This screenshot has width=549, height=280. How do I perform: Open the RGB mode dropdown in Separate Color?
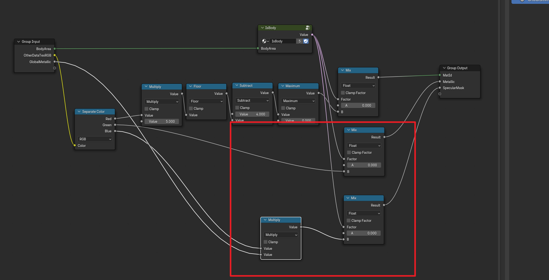[x=95, y=139]
